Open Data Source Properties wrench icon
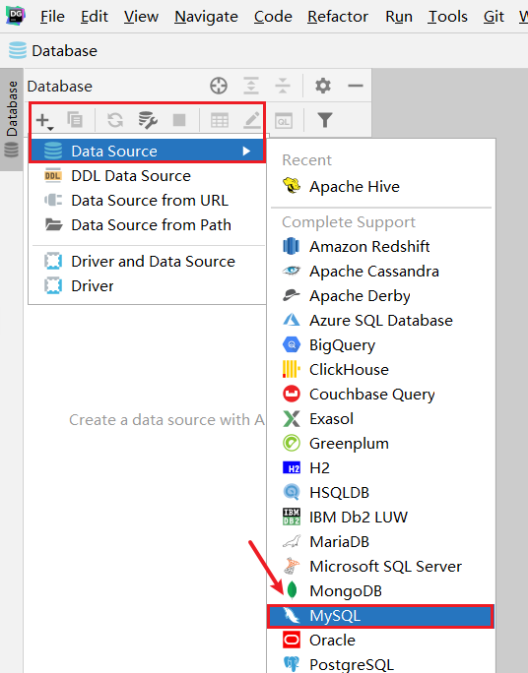 (x=148, y=120)
